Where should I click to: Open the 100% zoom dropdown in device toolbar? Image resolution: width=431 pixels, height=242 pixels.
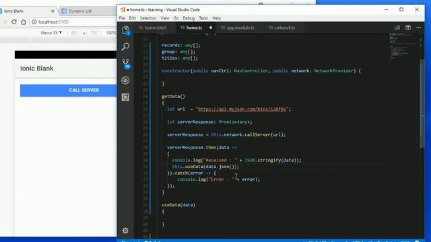click(x=111, y=33)
